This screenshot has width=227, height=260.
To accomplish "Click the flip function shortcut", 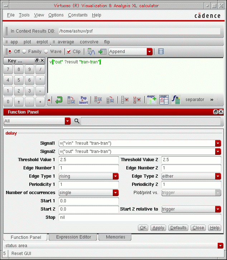I will pyautogui.click(x=107, y=42).
